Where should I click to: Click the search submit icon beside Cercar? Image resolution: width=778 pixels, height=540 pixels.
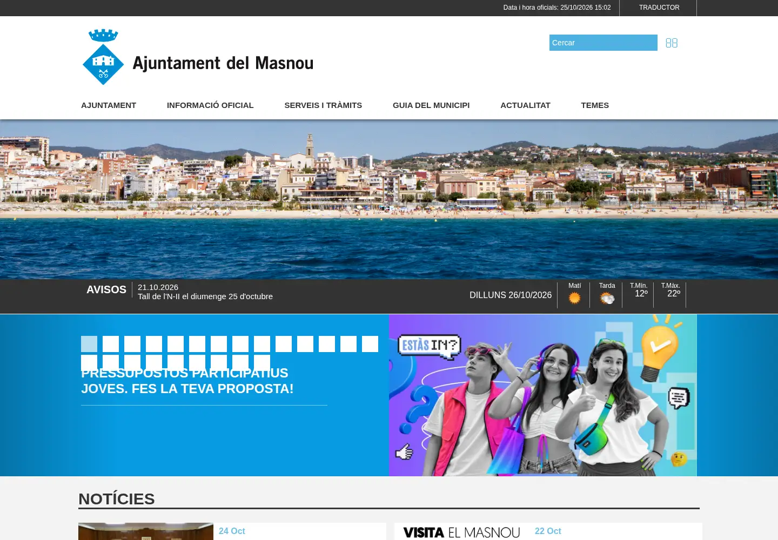[672, 43]
